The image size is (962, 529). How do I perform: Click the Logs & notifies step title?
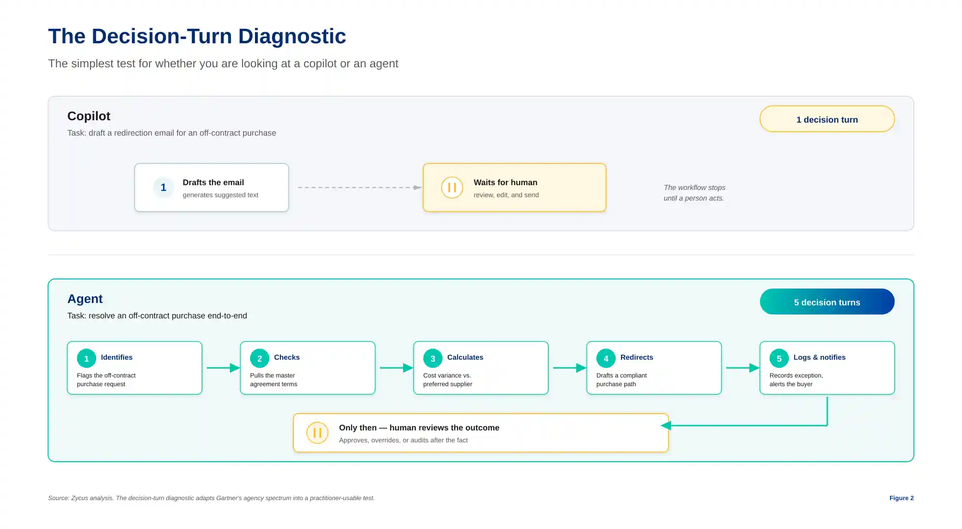tap(820, 357)
